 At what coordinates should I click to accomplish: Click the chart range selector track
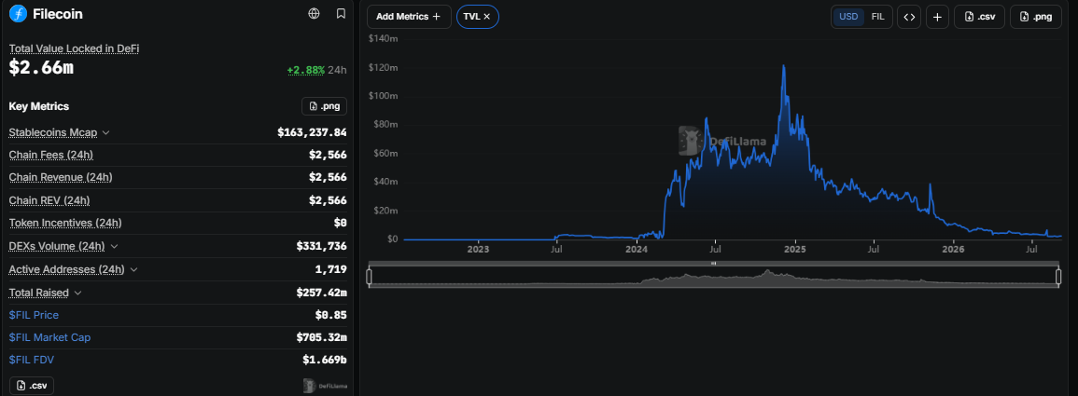point(714,277)
